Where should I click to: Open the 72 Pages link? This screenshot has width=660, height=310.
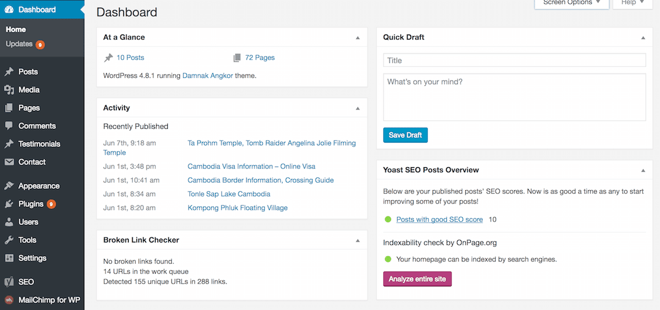click(x=260, y=58)
